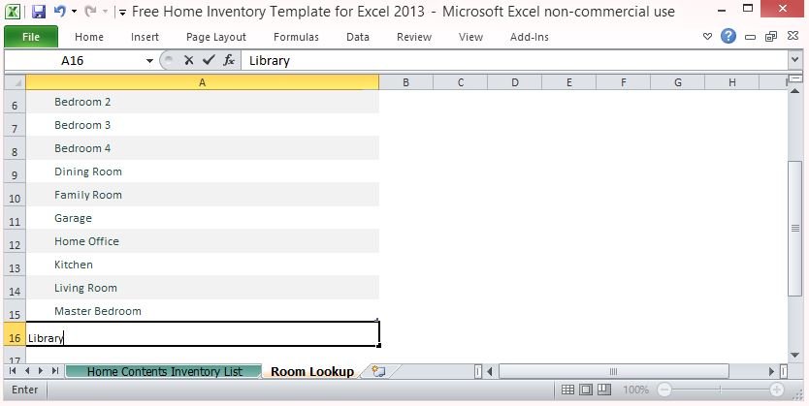Select column D header
This screenshot has height=406, width=809.
514,82
